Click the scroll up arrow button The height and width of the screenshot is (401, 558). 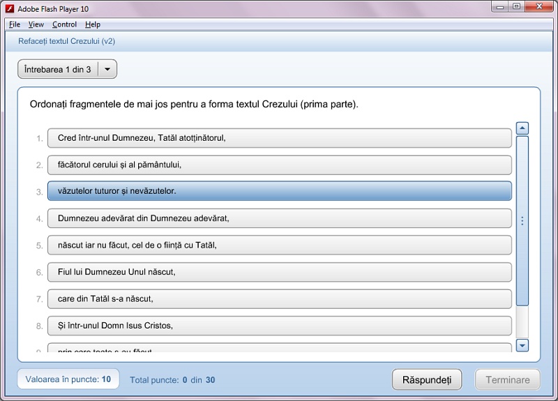[522, 128]
